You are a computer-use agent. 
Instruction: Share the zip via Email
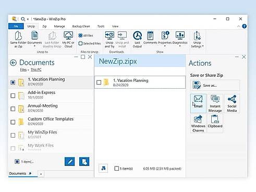pyautogui.click(x=198, y=103)
